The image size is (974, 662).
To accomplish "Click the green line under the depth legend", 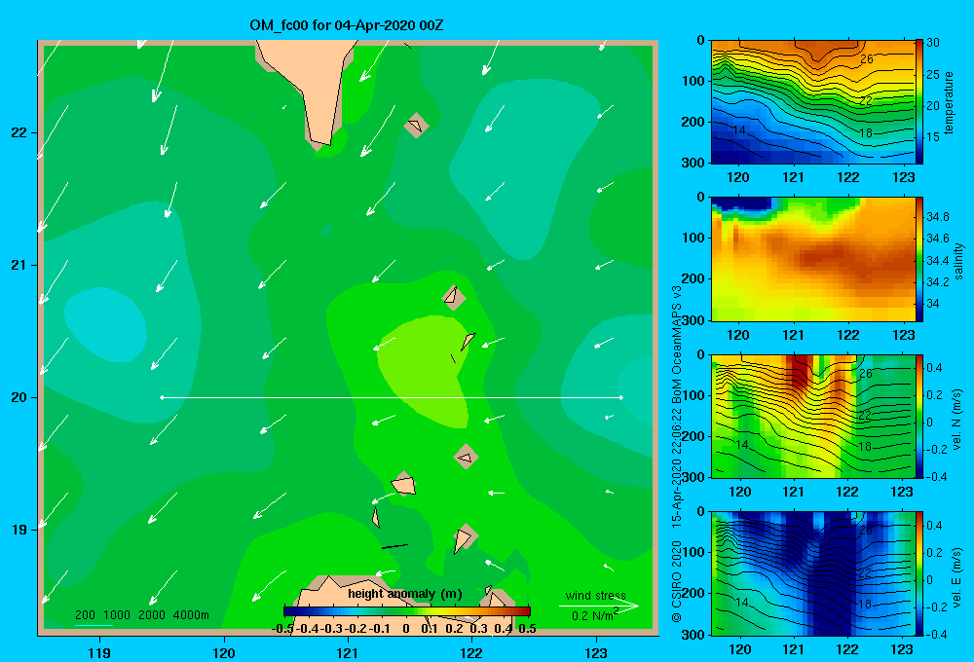I will [x=94, y=625].
